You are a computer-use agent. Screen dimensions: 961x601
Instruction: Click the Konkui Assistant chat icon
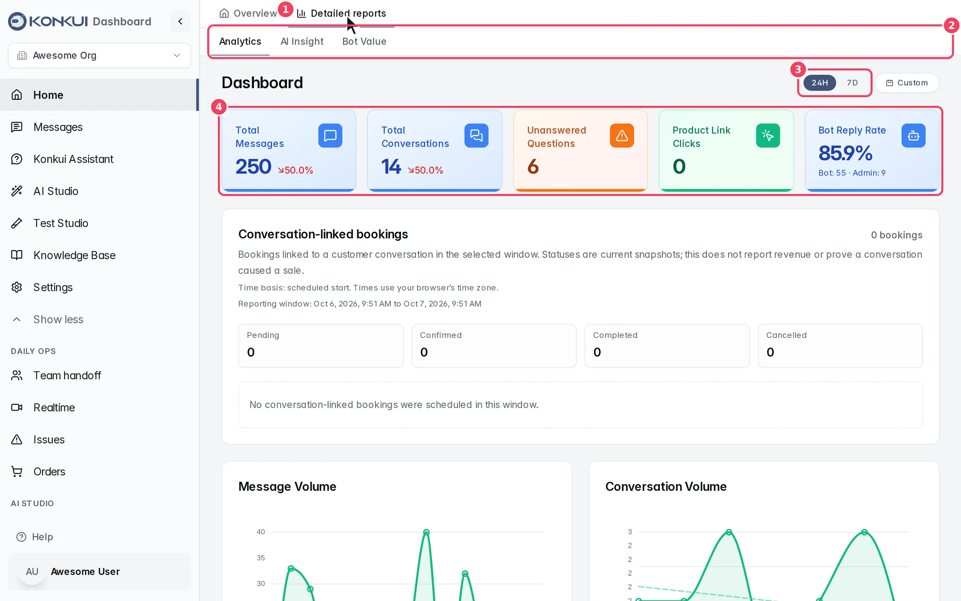(x=17, y=159)
